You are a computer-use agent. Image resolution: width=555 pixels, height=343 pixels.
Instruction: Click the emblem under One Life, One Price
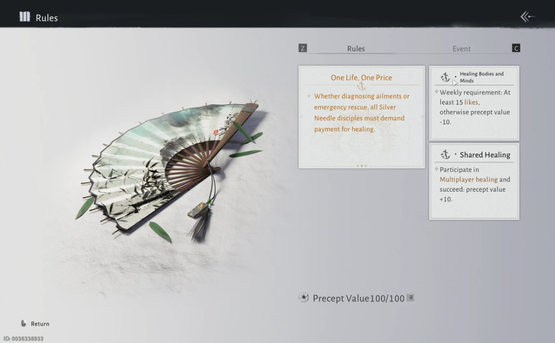tap(362, 86)
